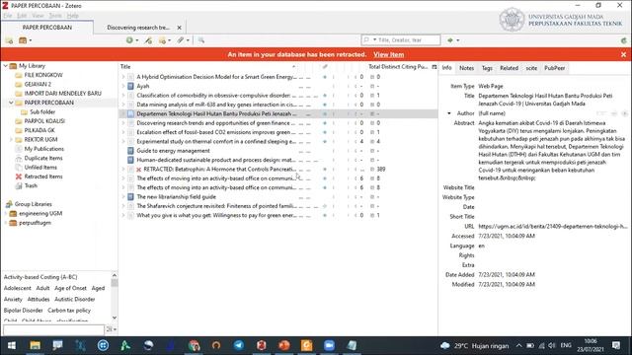This screenshot has height=355, width=632.
Task: Open the Item Type Web Page field
Action: pyautogui.click(x=491, y=86)
